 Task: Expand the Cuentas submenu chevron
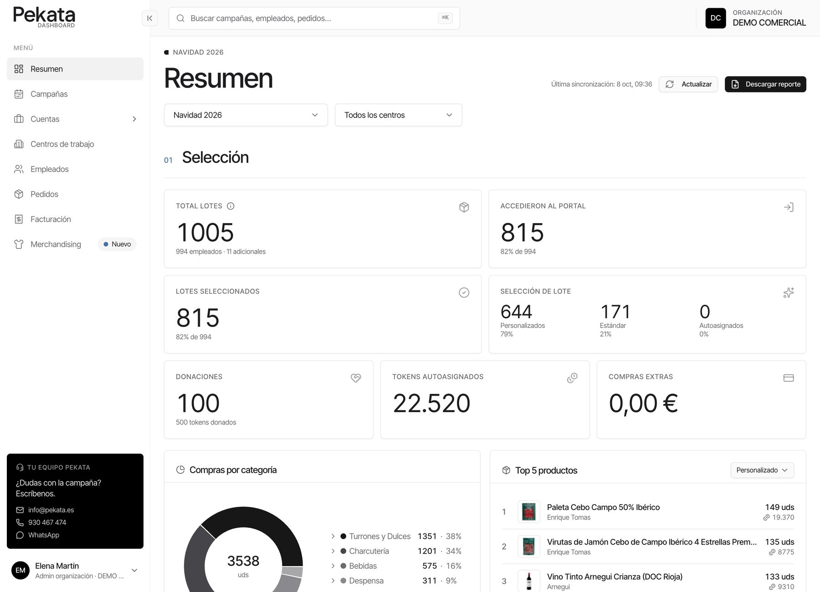(x=134, y=119)
